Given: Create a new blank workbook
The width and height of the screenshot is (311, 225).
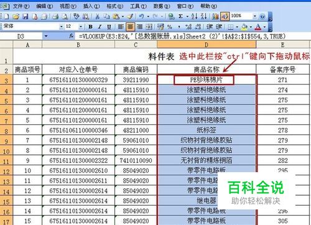Looking at the screenshot, I should click(6, 16).
